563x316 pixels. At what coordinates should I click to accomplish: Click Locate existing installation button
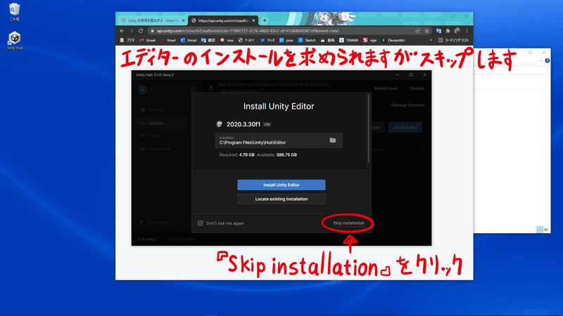click(x=281, y=199)
